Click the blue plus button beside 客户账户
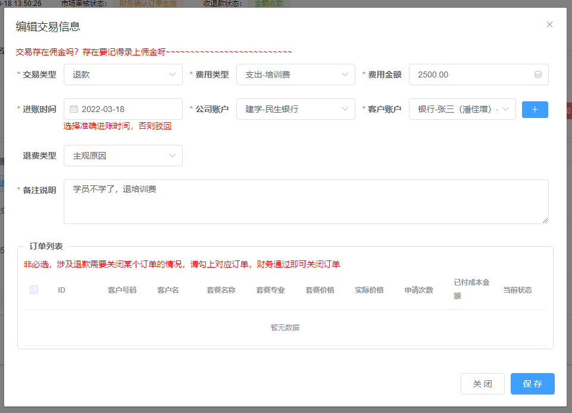This screenshot has height=413, width=572. [x=535, y=110]
